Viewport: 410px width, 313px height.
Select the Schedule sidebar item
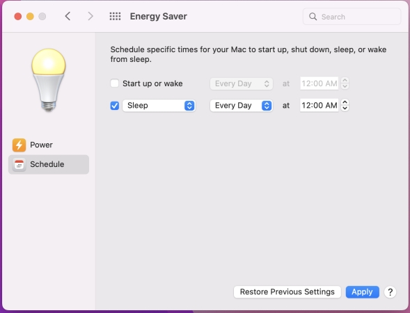point(49,164)
